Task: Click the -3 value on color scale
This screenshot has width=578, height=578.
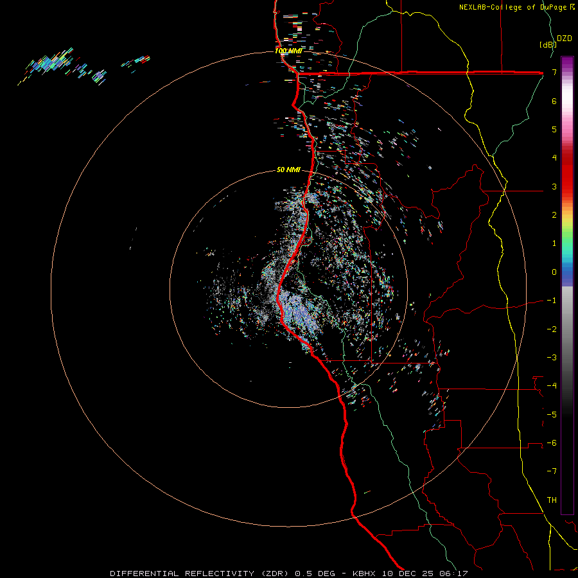Action: click(552, 358)
